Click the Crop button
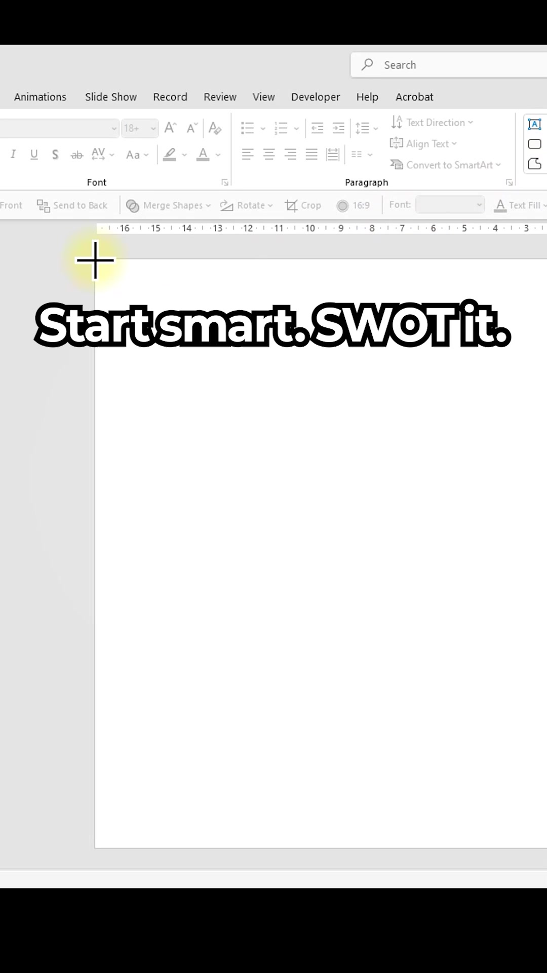This screenshot has width=547, height=973. pos(303,205)
